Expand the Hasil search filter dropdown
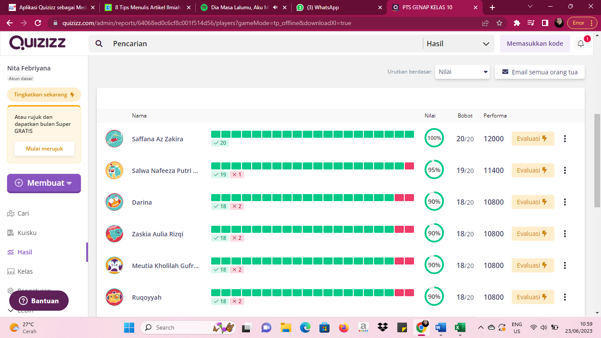 coord(458,44)
